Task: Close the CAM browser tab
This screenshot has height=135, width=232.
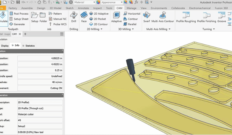Action: (x=20, y=34)
